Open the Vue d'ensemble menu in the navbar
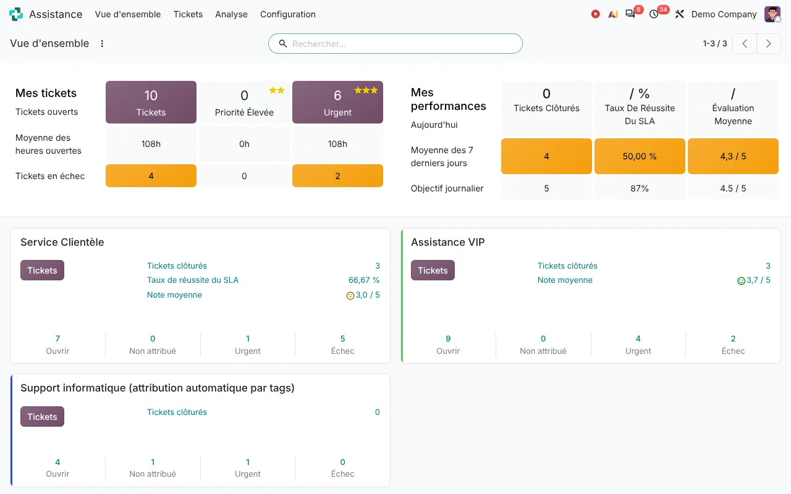Screen dimensions: 791x494 click(128, 14)
